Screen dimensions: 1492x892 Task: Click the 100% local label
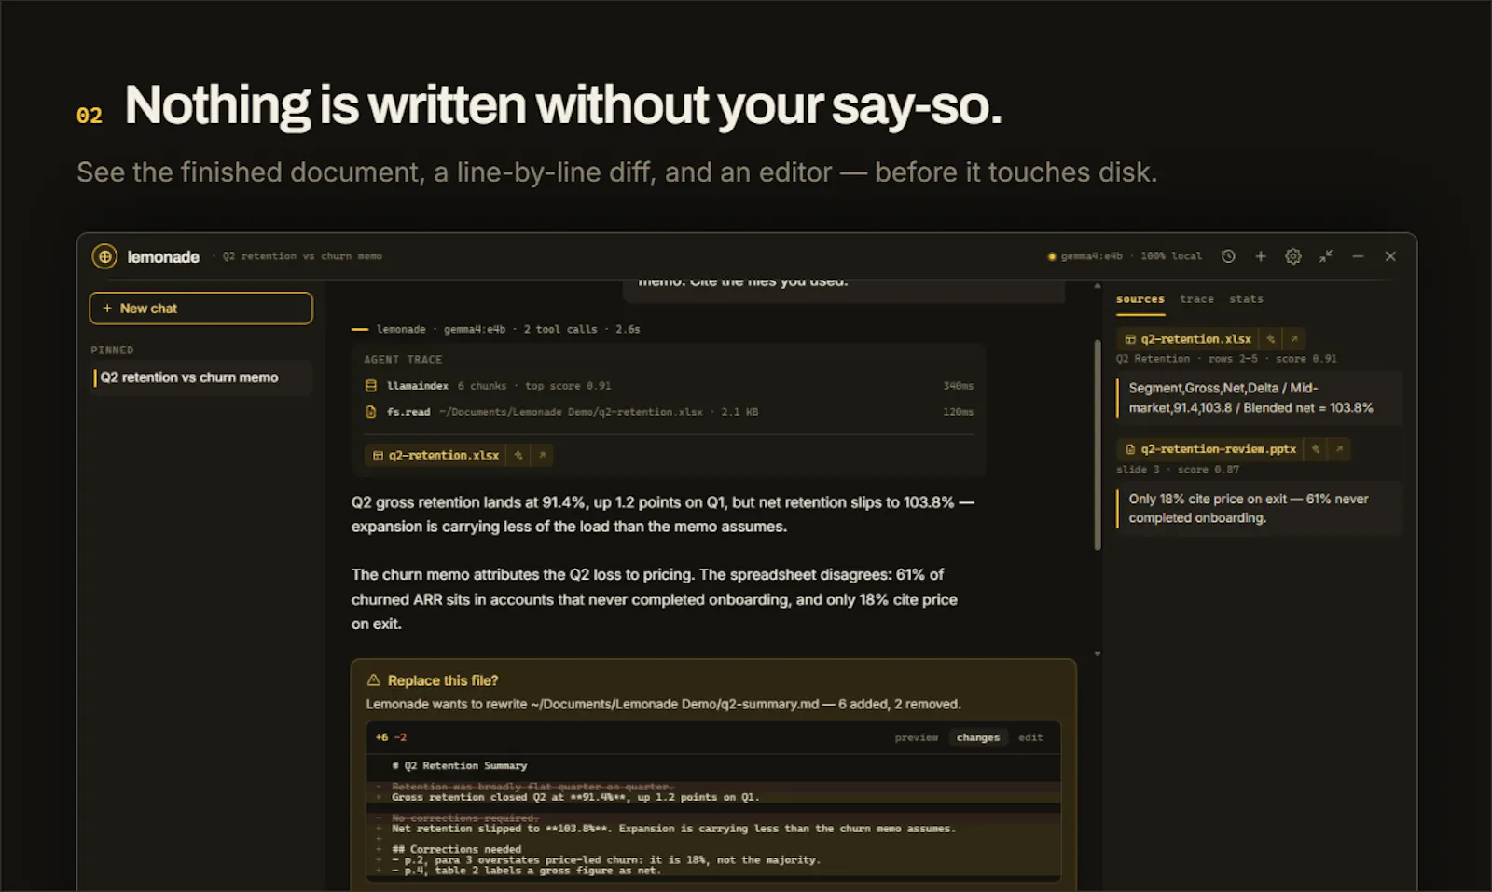point(1171,256)
